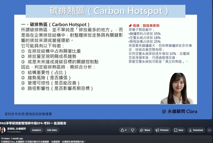Click the text 它可能具有以下特徵：
This screenshot has height=143, width=213.
43,46
